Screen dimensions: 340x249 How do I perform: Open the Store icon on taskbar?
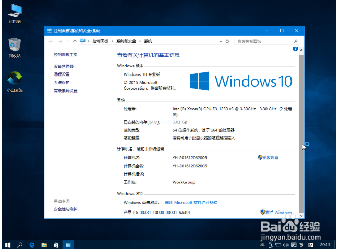pos(56,245)
